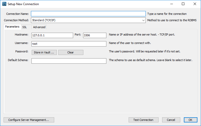Click the MySQL Workbench dolphin title icon
This screenshot has height=126, width=201.
point(4,4)
